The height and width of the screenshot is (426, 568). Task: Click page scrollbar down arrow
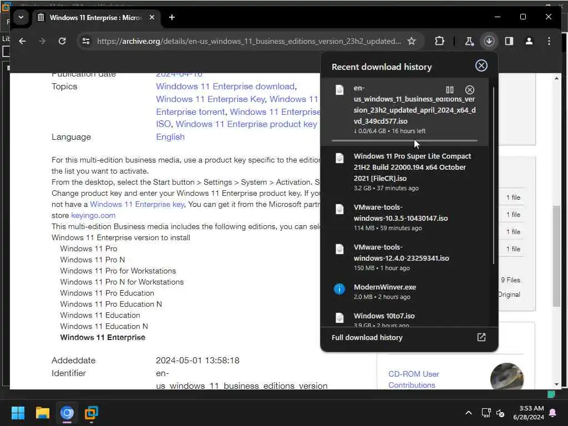[556, 384]
